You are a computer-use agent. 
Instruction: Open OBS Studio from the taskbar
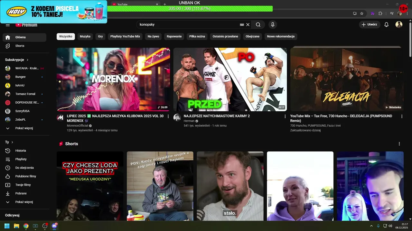pyautogui.click(x=45, y=226)
